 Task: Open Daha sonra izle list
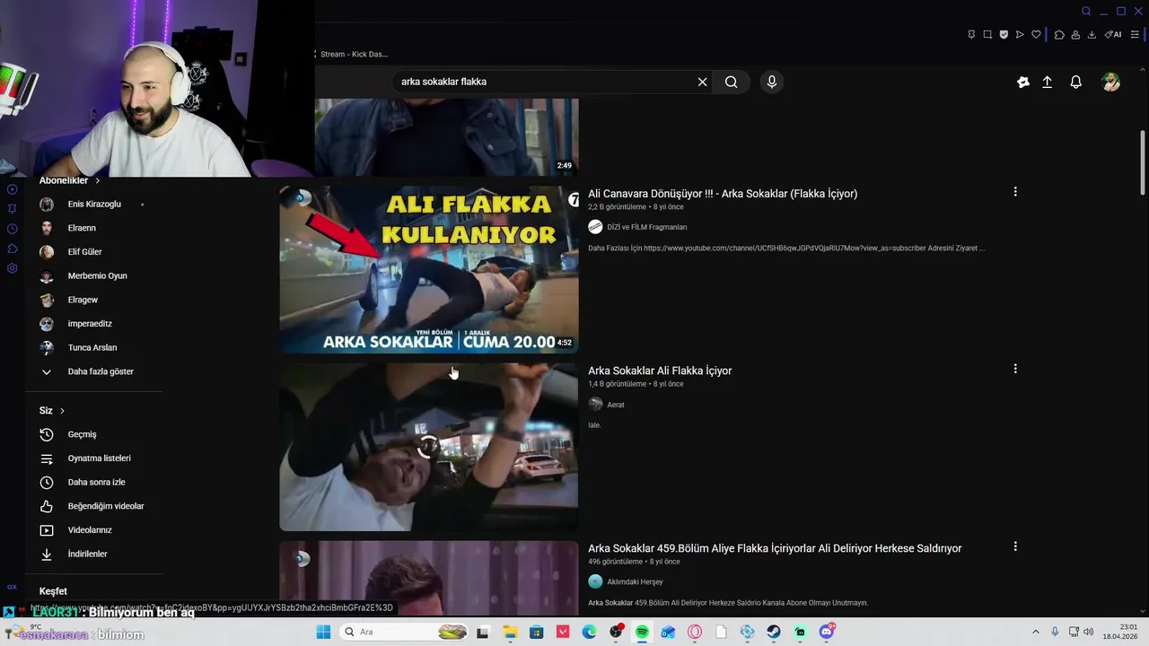click(x=94, y=482)
